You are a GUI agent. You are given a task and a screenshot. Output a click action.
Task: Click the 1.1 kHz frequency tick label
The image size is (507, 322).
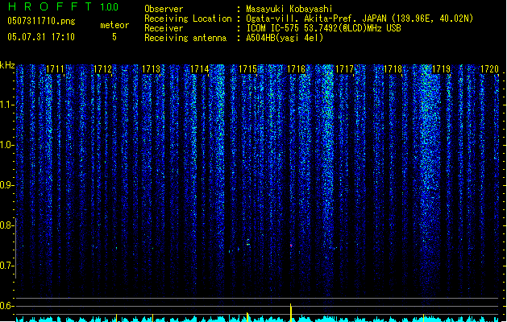[x=6, y=105]
